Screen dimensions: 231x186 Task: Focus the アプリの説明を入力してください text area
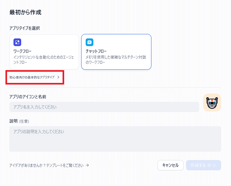click(x=115, y=139)
